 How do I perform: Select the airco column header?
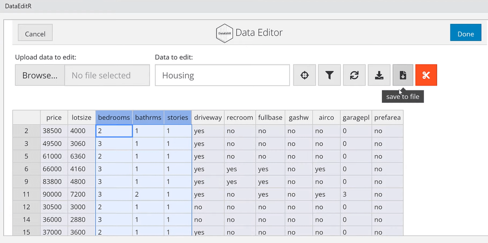[326, 118]
